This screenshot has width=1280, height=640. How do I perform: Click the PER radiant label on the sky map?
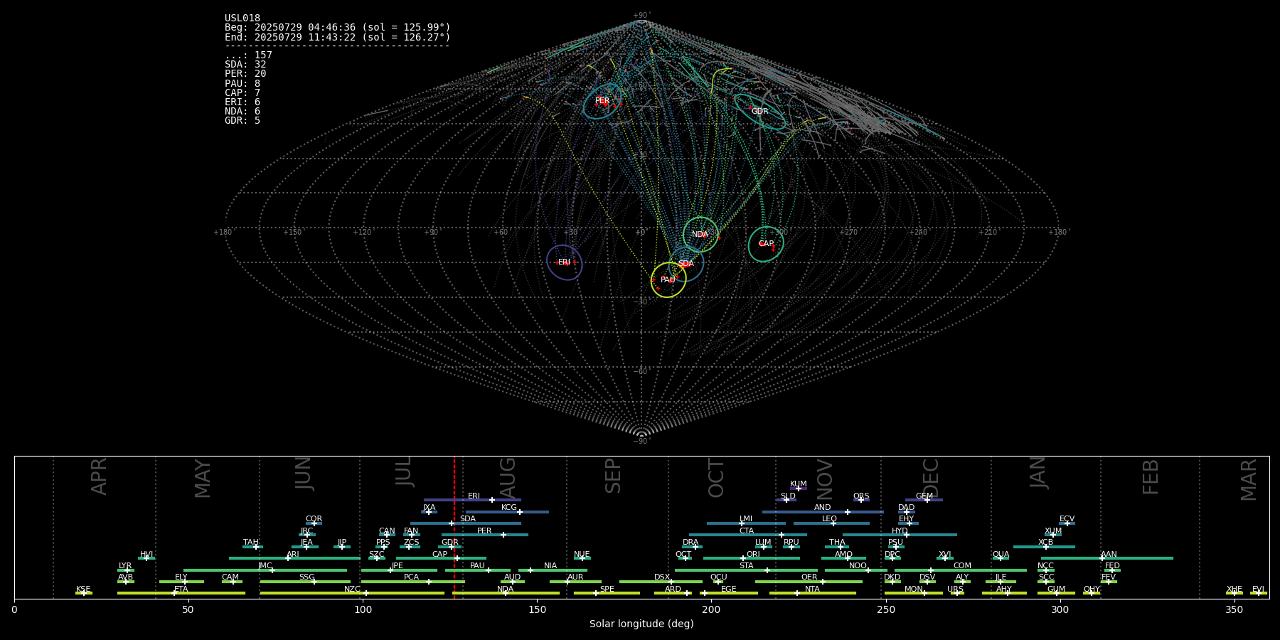point(602,101)
